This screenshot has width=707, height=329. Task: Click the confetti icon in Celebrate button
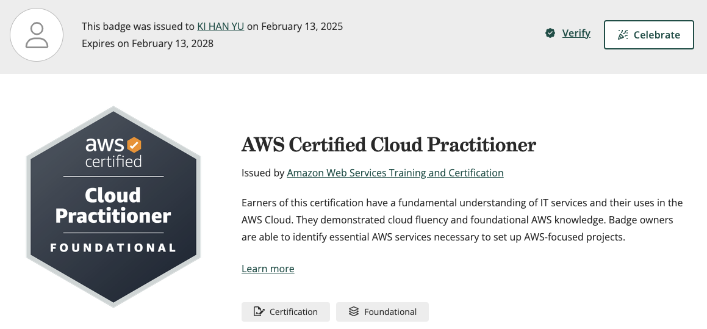tap(623, 35)
